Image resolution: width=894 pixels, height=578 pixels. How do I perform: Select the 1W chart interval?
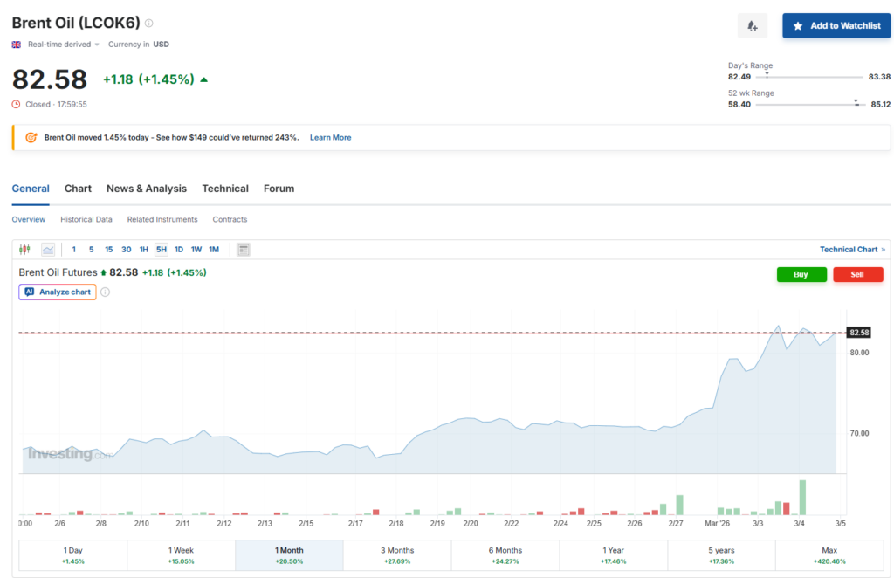[196, 250]
